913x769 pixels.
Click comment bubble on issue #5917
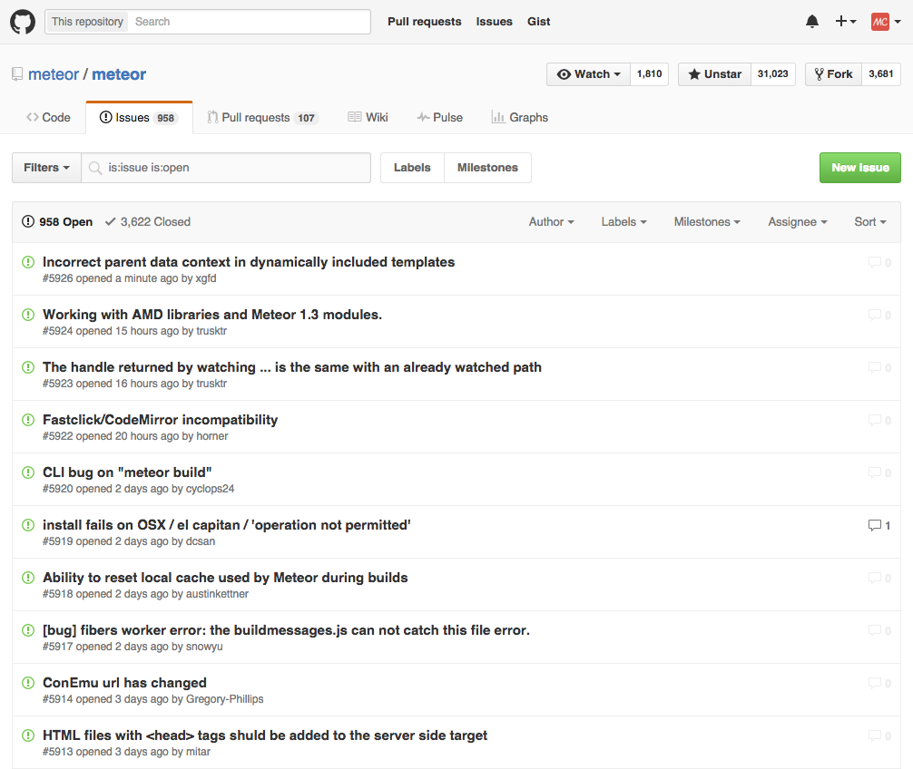[x=879, y=630]
